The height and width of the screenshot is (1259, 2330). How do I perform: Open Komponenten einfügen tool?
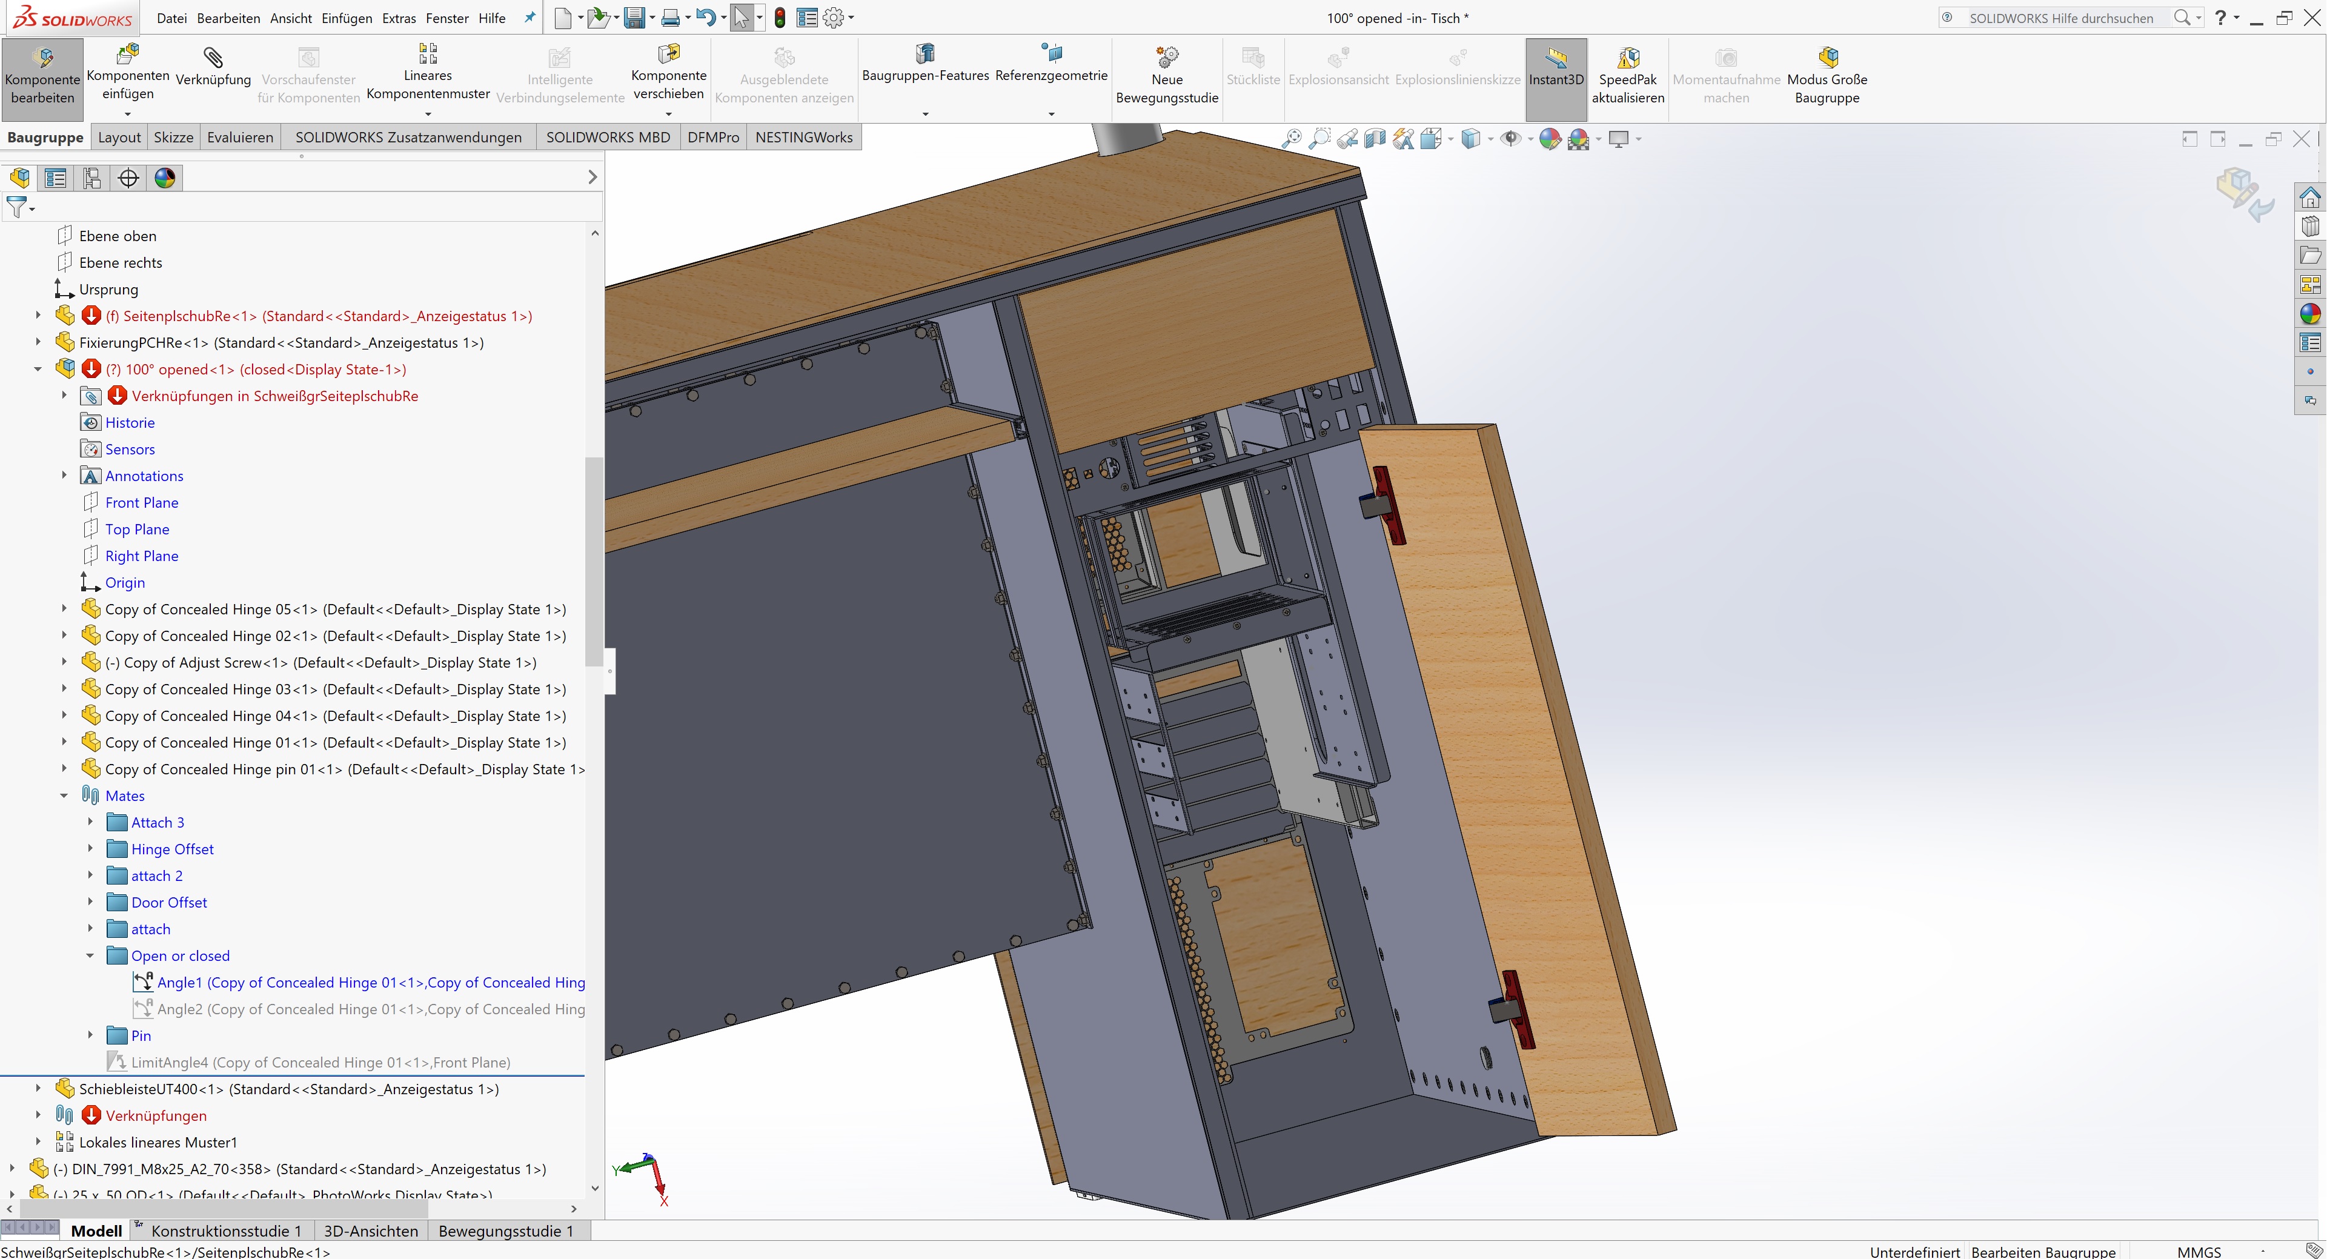click(128, 56)
